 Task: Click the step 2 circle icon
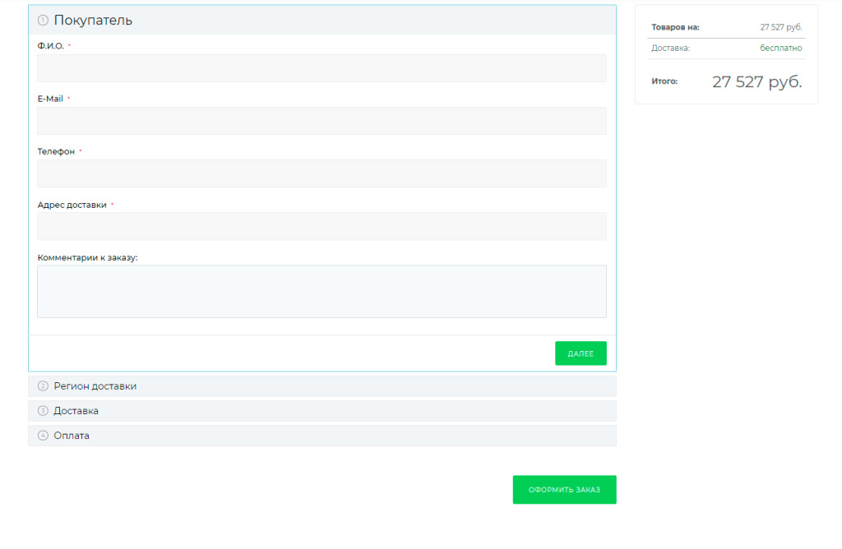pos(44,386)
